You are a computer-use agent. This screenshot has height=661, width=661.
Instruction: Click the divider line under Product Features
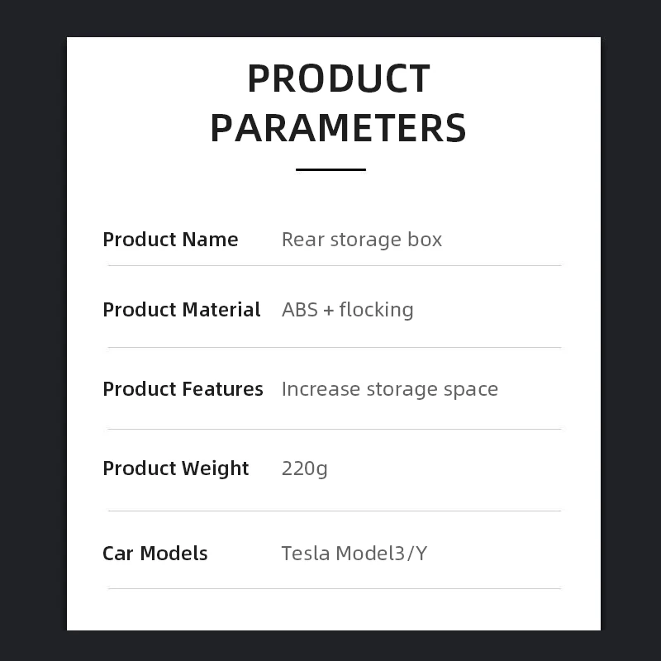click(x=334, y=429)
